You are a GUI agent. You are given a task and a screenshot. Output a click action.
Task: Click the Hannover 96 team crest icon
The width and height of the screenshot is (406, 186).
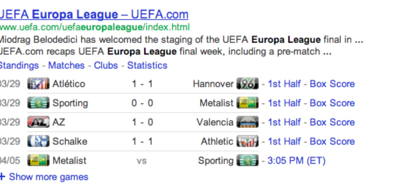tap(247, 84)
